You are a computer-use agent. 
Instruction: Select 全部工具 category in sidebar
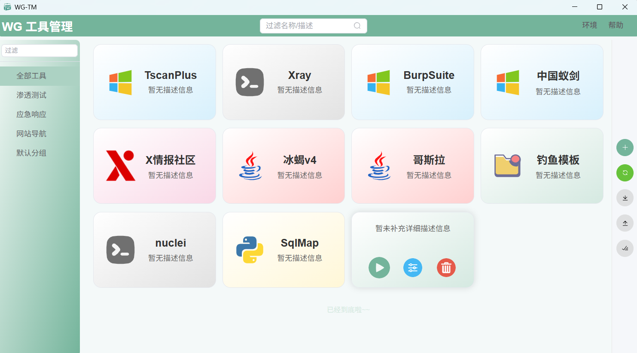31,76
